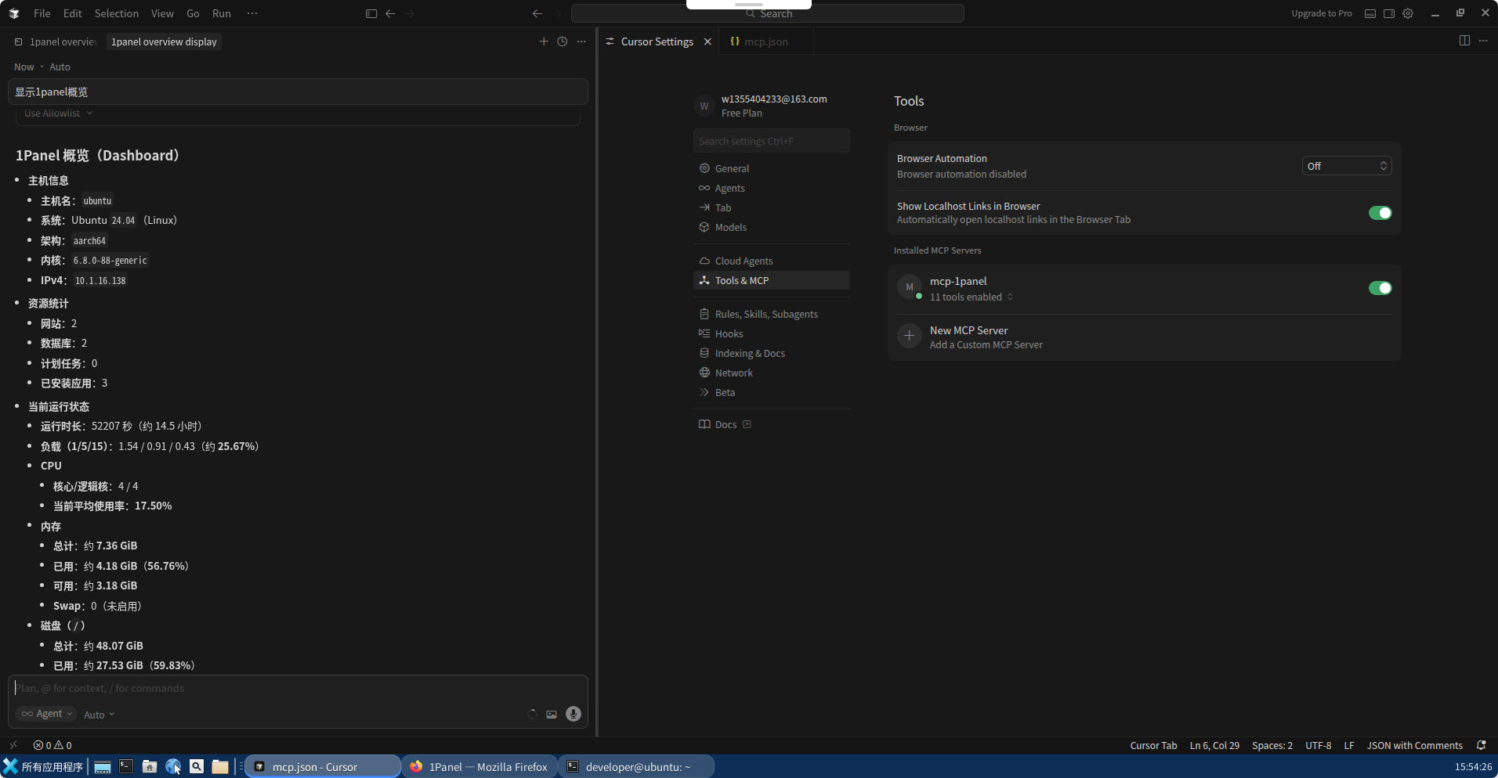Show chat history clock icon
This screenshot has height=778, width=1498.
point(563,41)
